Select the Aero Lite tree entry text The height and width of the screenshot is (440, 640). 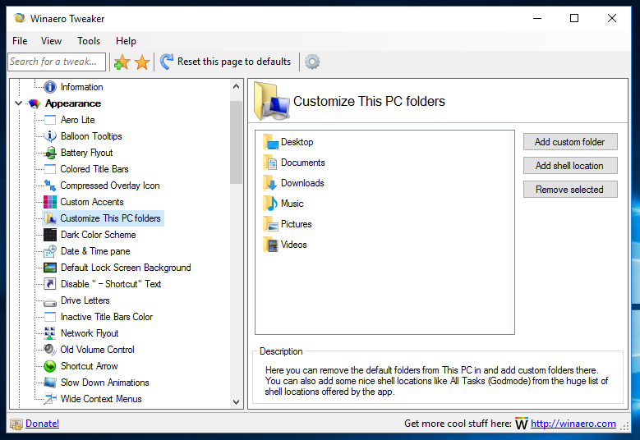(77, 120)
